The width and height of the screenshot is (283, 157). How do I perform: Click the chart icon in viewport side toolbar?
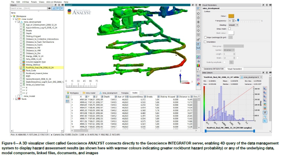[198, 57]
